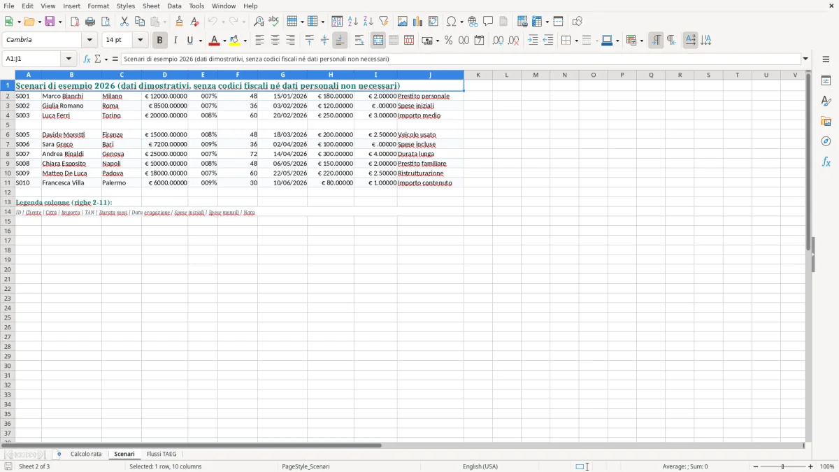Click Add Decimal Place icon
This screenshot has width=839, height=472.
pos(498,41)
